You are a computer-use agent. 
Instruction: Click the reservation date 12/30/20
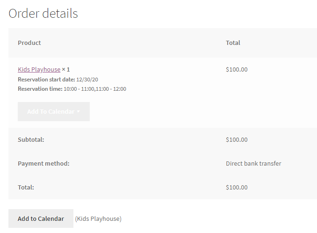click(x=87, y=80)
